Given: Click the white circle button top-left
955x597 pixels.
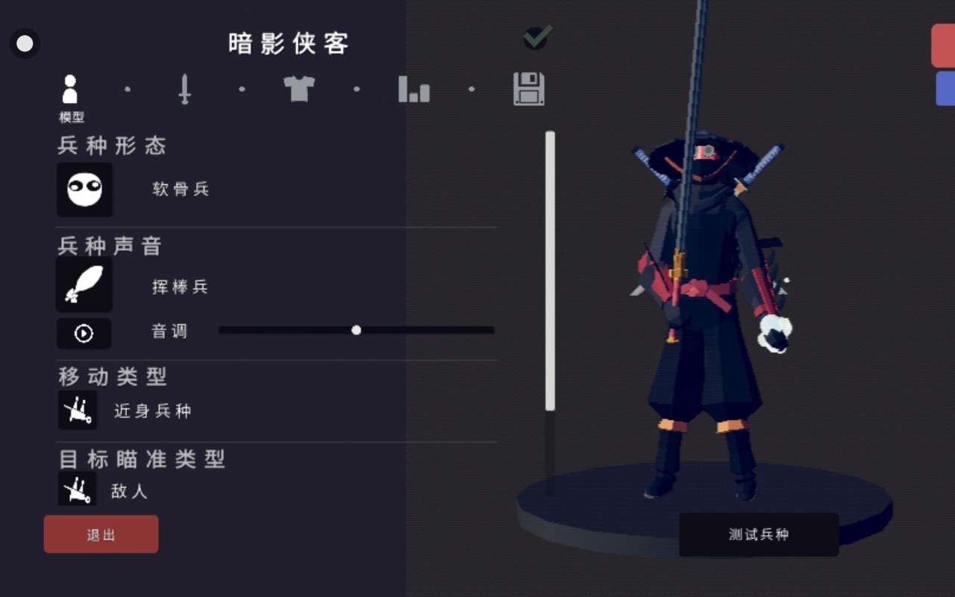Looking at the screenshot, I should [25, 43].
